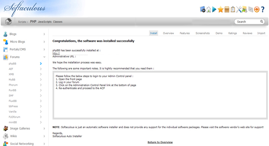Click the orange sync arrows icon
The image size is (269, 146).
coord(257,9)
